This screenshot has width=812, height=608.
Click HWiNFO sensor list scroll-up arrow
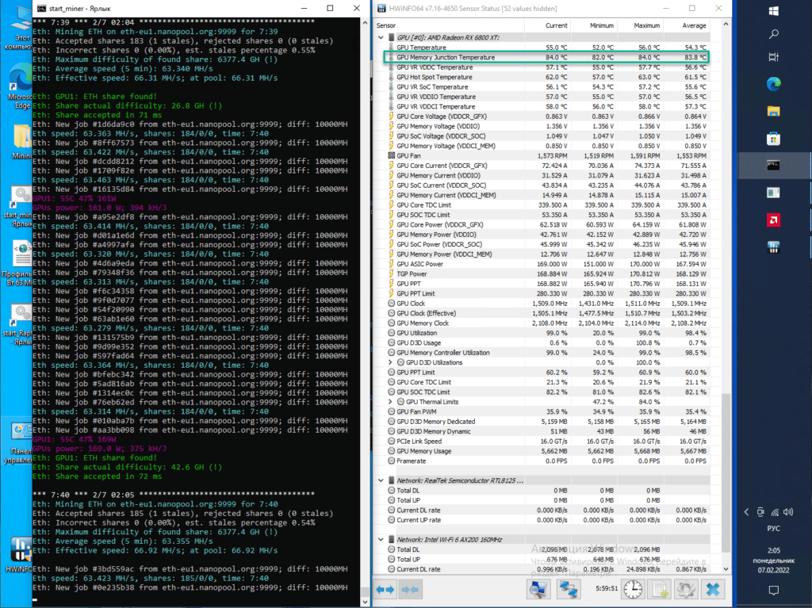(x=726, y=25)
